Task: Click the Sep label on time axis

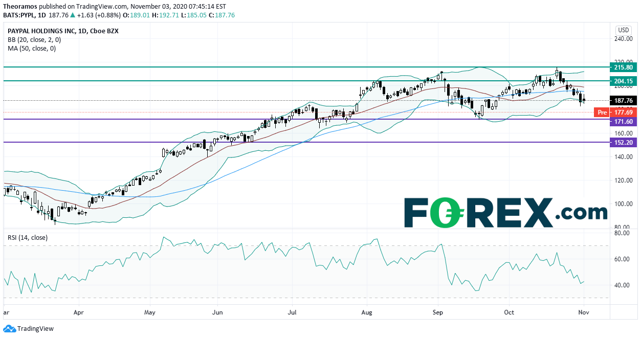Action: click(x=438, y=311)
